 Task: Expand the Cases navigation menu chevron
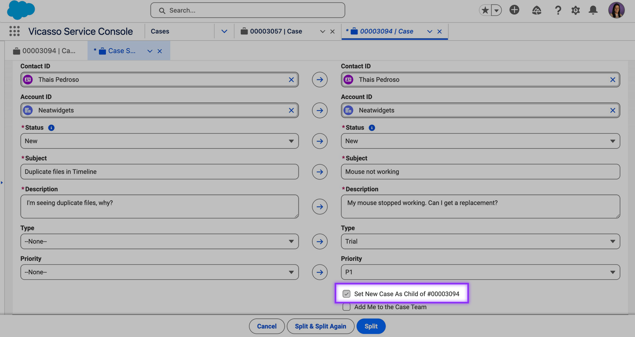224,31
